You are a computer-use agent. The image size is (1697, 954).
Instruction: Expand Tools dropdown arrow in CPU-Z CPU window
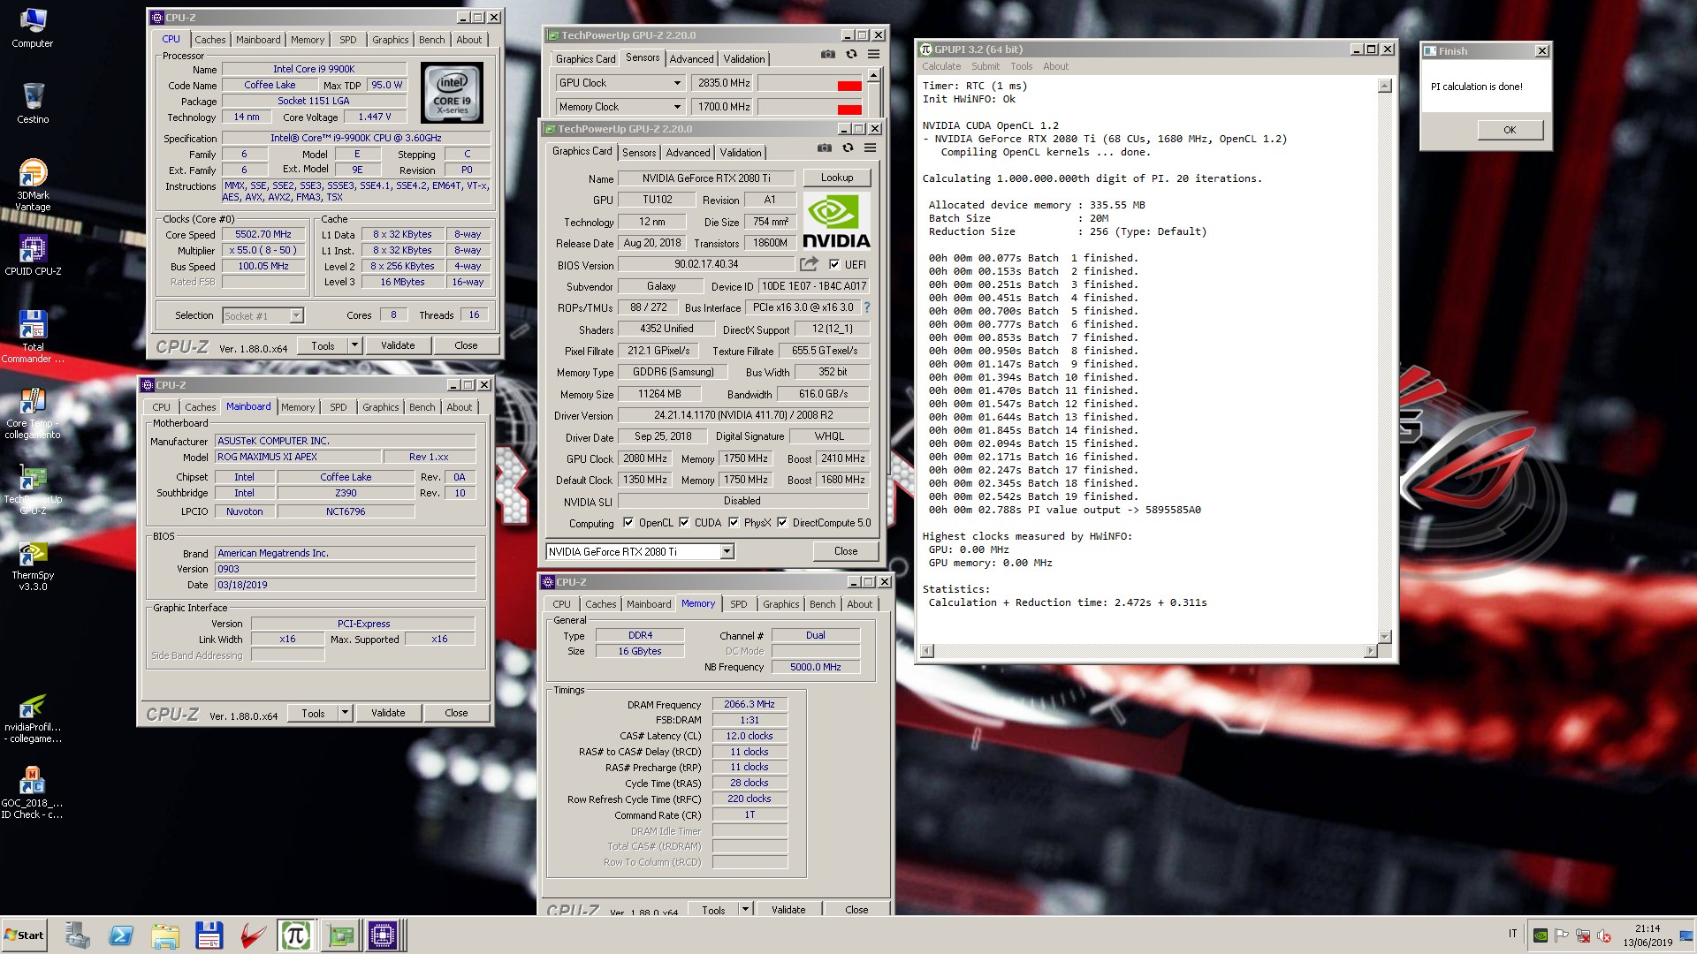[x=354, y=345]
